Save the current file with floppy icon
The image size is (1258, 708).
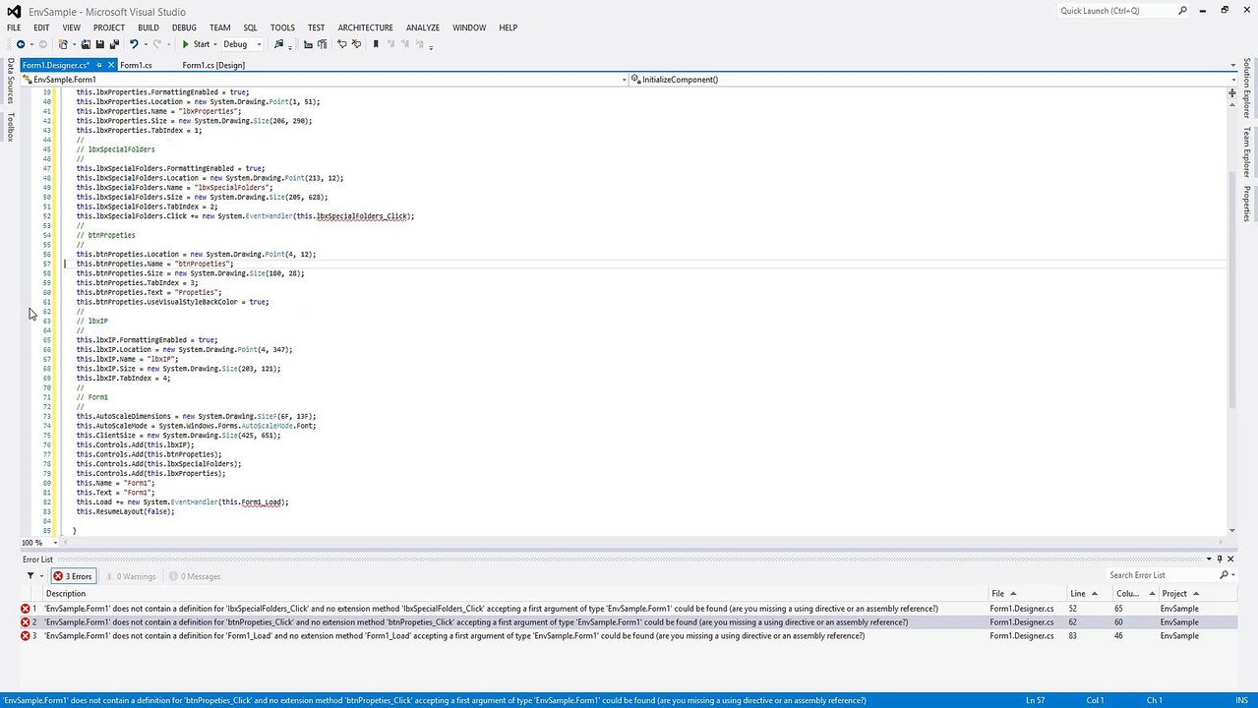tap(99, 44)
